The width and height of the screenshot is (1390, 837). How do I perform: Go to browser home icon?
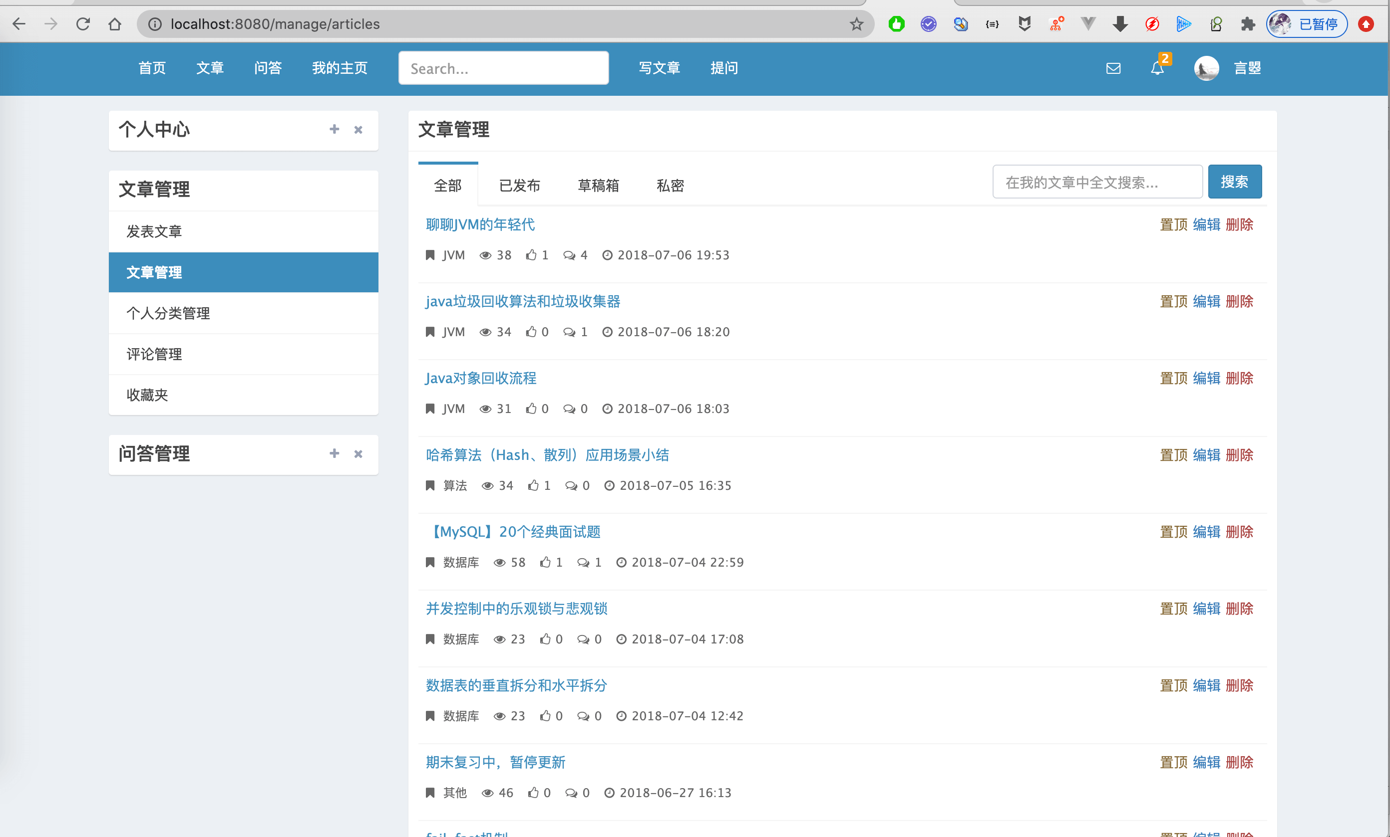point(115,23)
